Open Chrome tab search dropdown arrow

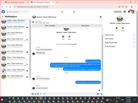[2, 2]
